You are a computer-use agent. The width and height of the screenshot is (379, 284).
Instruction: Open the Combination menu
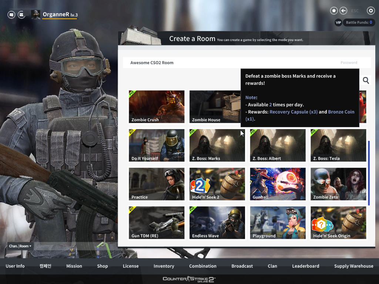pyautogui.click(x=203, y=266)
